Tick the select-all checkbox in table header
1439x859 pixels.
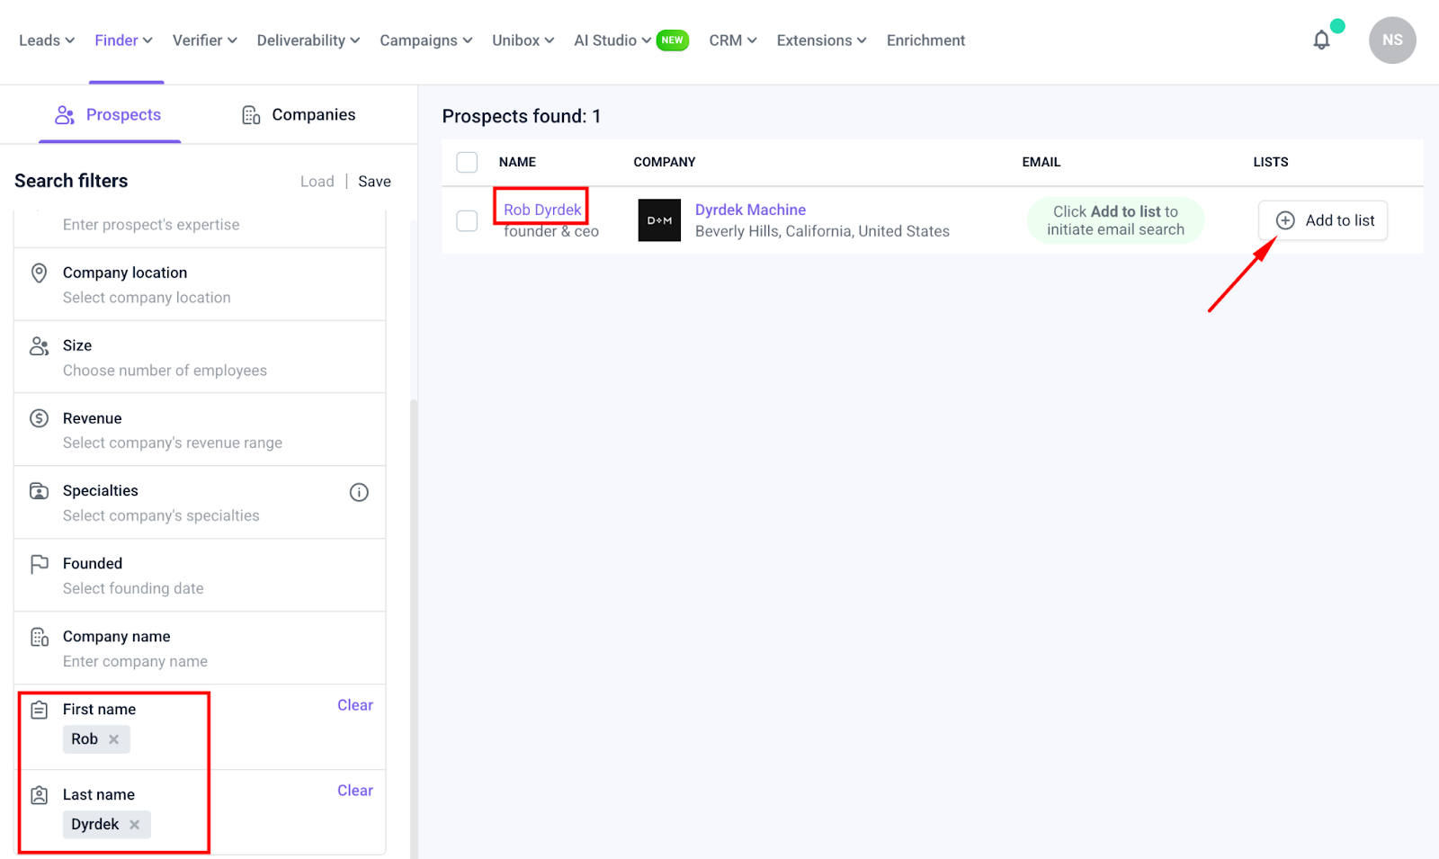[x=467, y=162]
